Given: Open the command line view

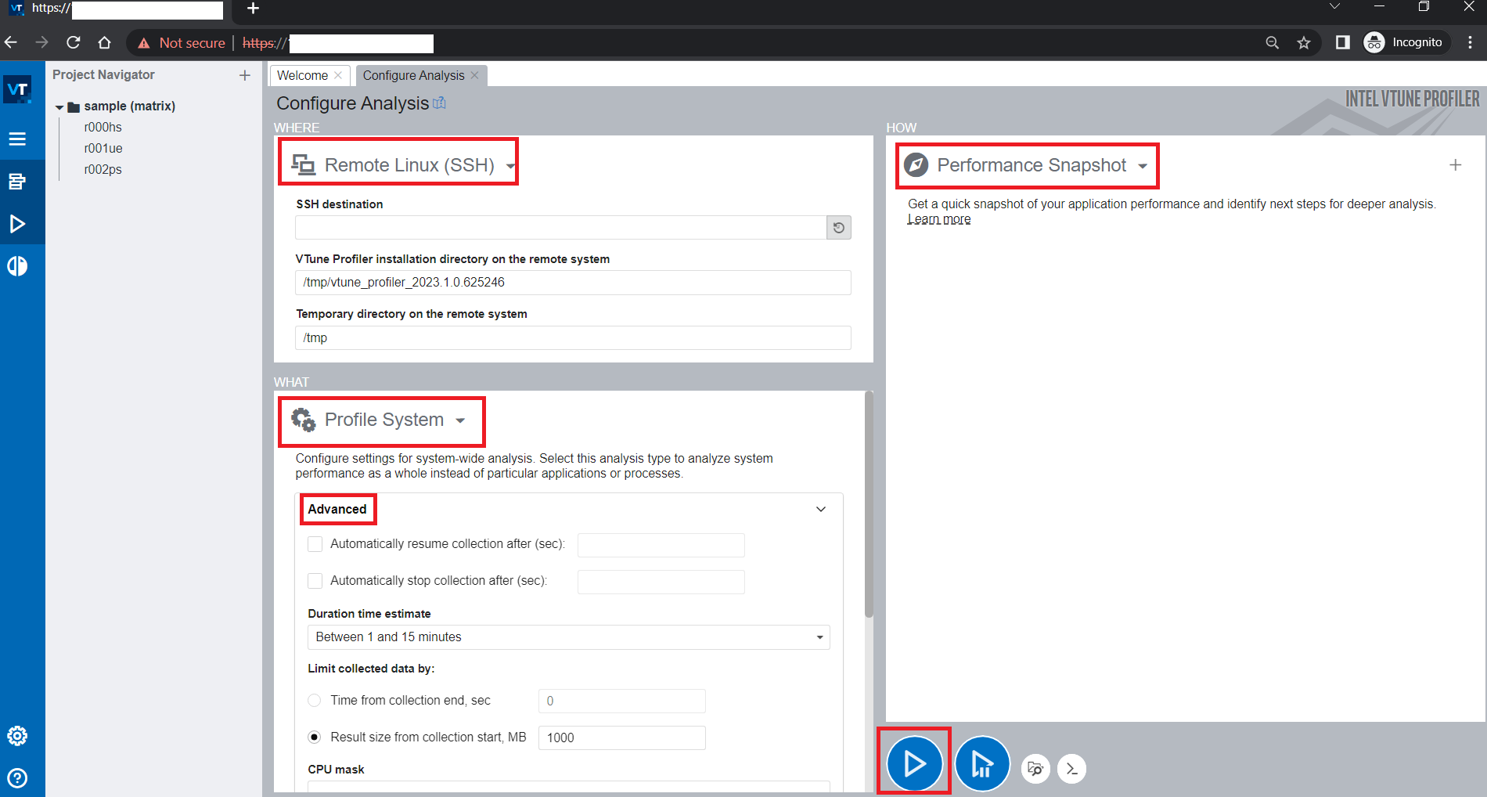Looking at the screenshot, I should (x=1071, y=769).
